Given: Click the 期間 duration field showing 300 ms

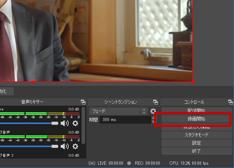Looking at the screenshot, I should tap(126, 120).
